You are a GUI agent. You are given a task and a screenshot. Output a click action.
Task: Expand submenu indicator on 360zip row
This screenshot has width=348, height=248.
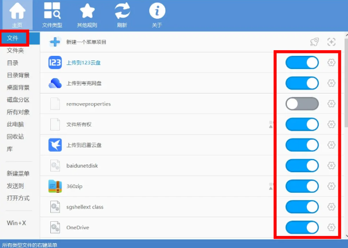pos(271,186)
